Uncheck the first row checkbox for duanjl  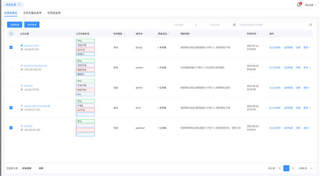click(x=11, y=47)
